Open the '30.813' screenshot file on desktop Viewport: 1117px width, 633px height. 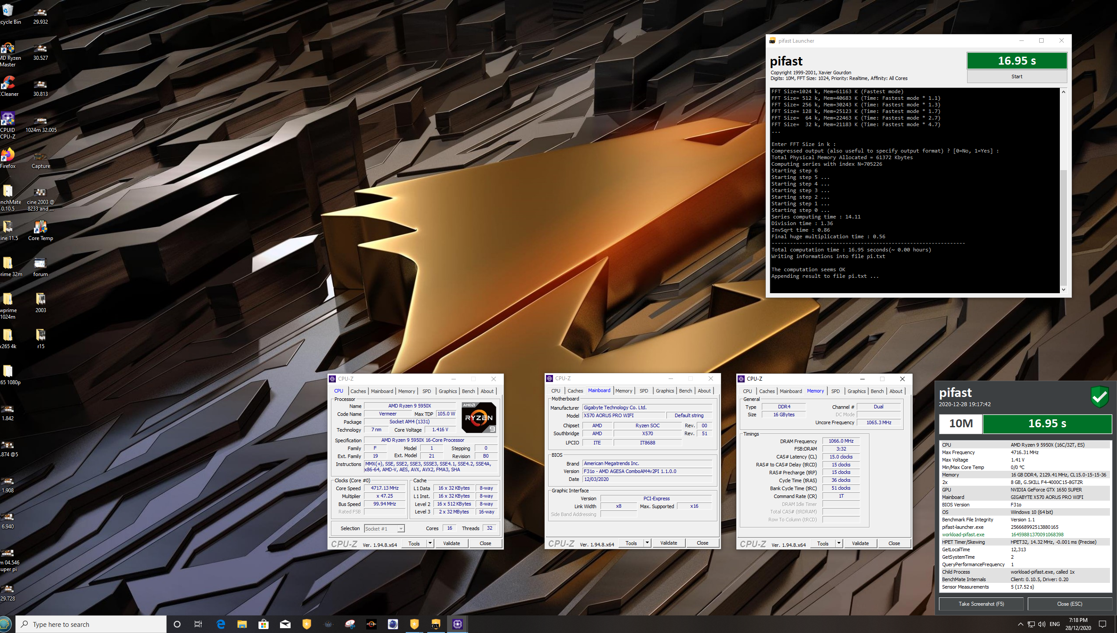pos(40,88)
